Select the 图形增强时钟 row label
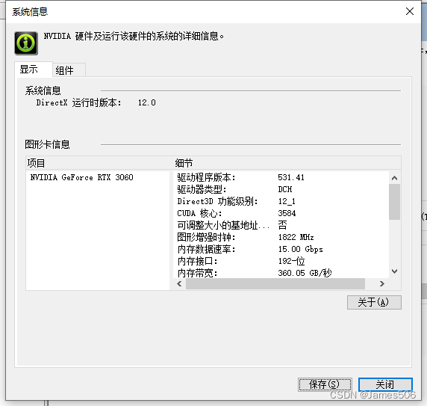 coord(206,238)
